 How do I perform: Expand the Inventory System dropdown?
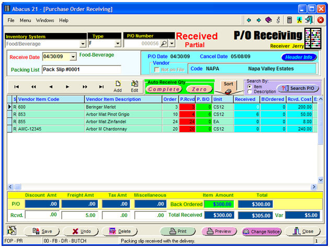(83, 44)
